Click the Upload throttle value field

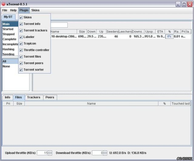(42, 153)
